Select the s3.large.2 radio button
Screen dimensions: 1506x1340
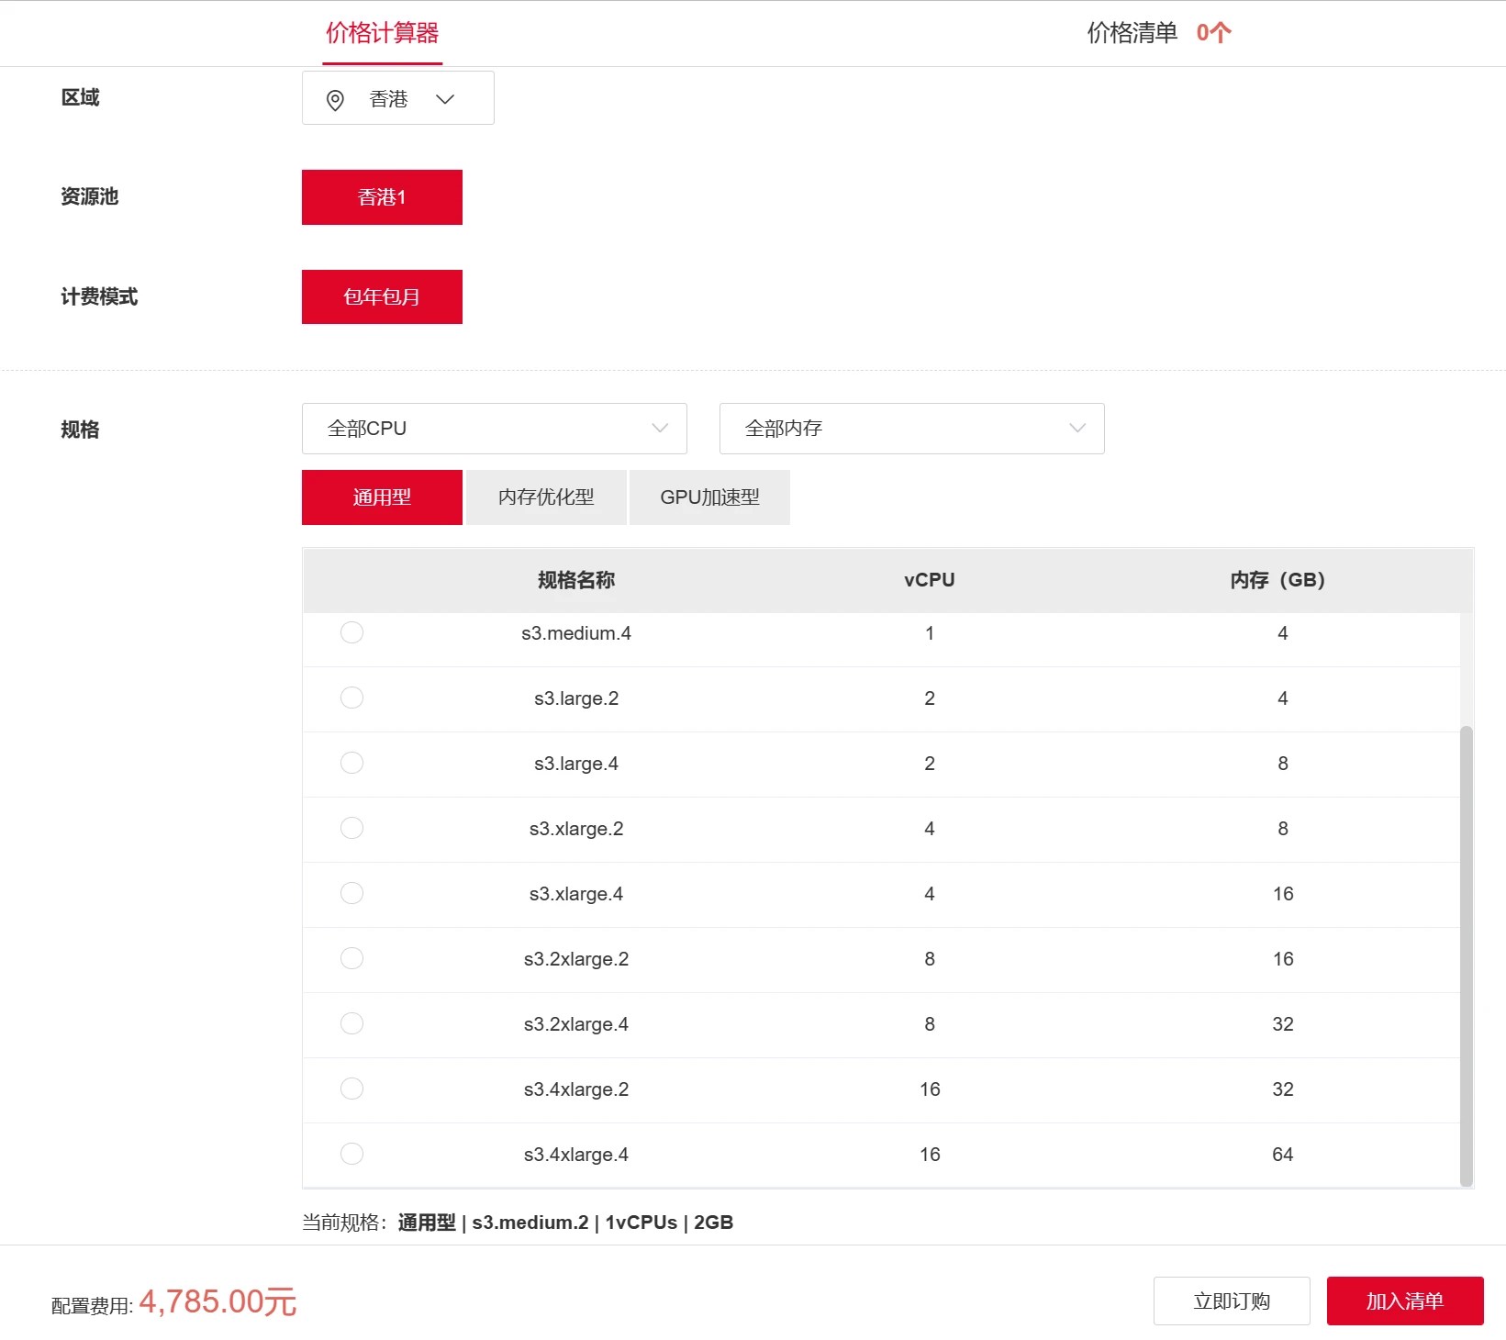pyautogui.click(x=351, y=698)
